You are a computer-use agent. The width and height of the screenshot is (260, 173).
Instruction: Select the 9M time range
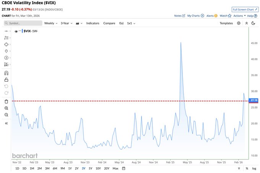pos(62,168)
